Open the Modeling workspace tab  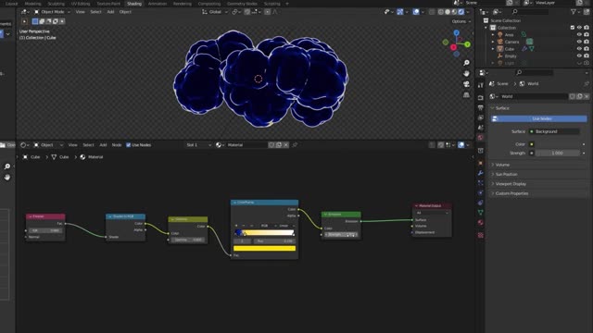(33, 4)
